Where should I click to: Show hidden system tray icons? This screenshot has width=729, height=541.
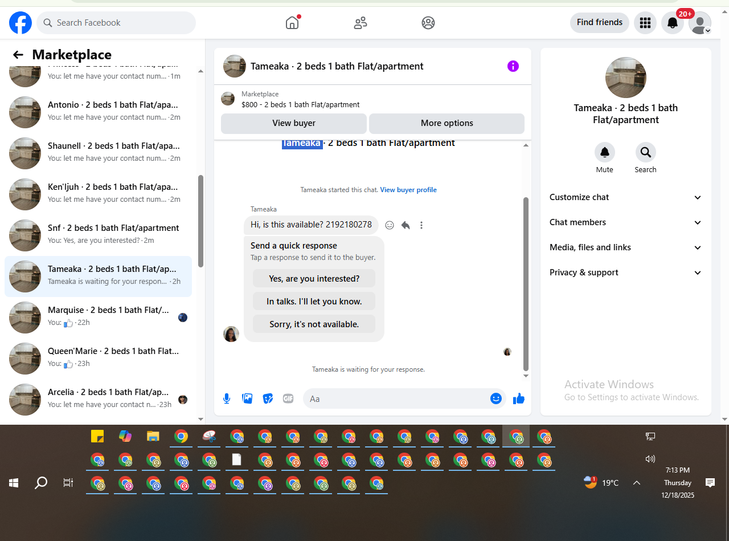point(637,483)
